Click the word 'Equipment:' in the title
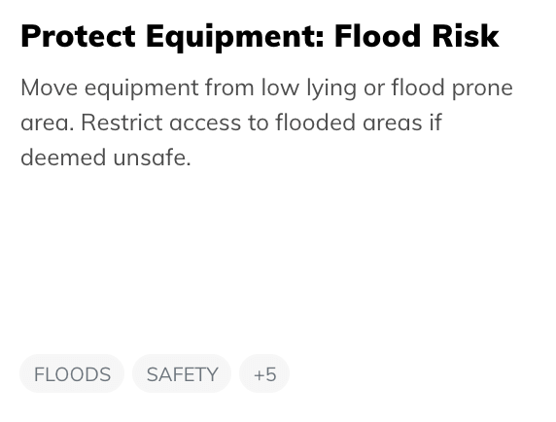Viewport: 556px width, 422px height. (x=235, y=38)
